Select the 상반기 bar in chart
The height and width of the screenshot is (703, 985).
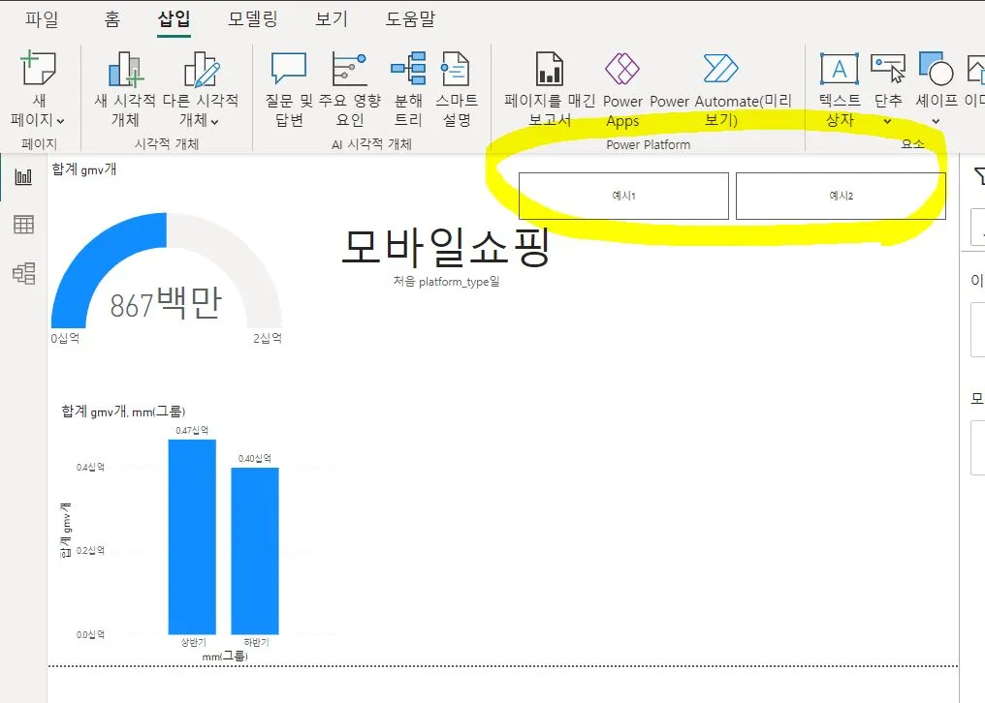(x=192, y=536)
